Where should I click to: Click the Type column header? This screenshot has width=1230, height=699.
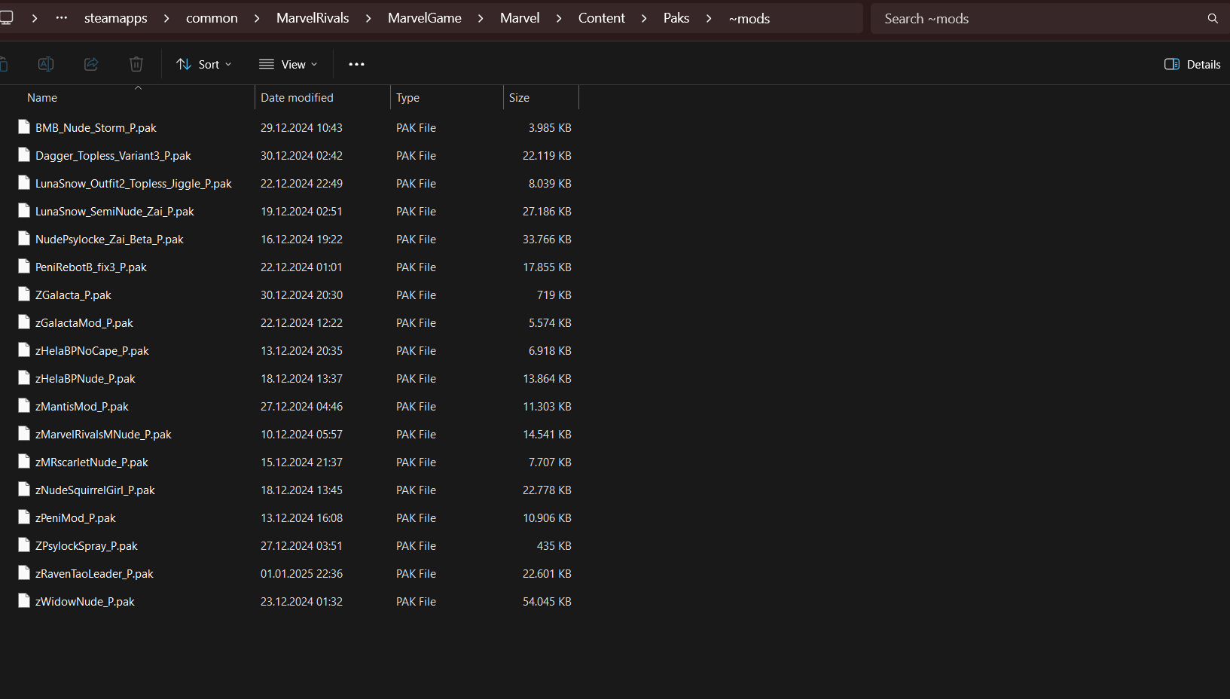click(x=407, y=97)
